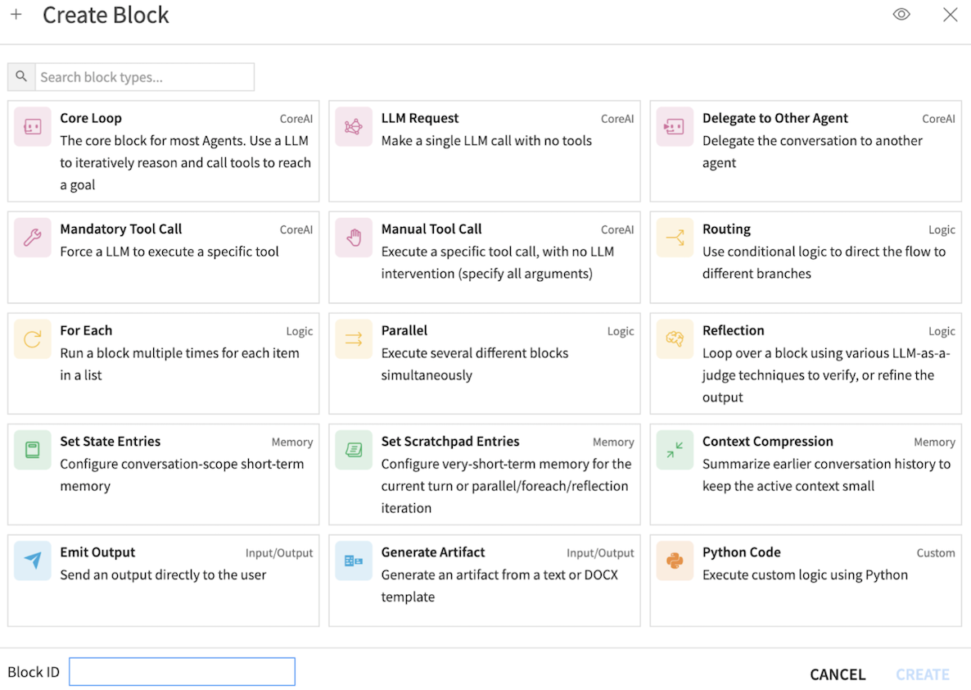The height and width of the screenshot is (690, 971).
Task: Click the Python Code logo icon
Action: [x=675, y=561]
